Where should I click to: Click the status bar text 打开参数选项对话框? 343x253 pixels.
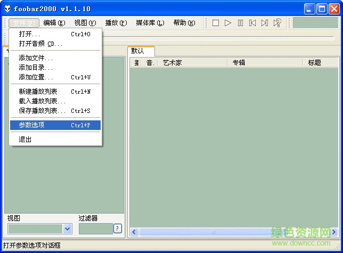pyautogui.click(x=32, y=246)
